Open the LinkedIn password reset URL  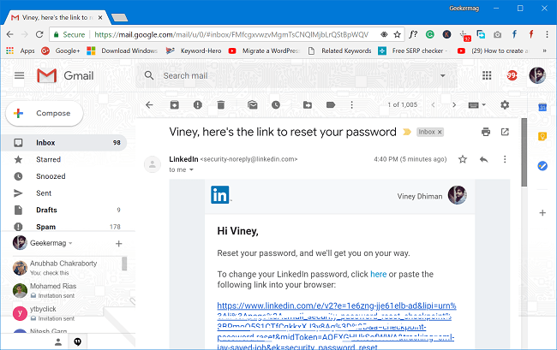[337, 326]
